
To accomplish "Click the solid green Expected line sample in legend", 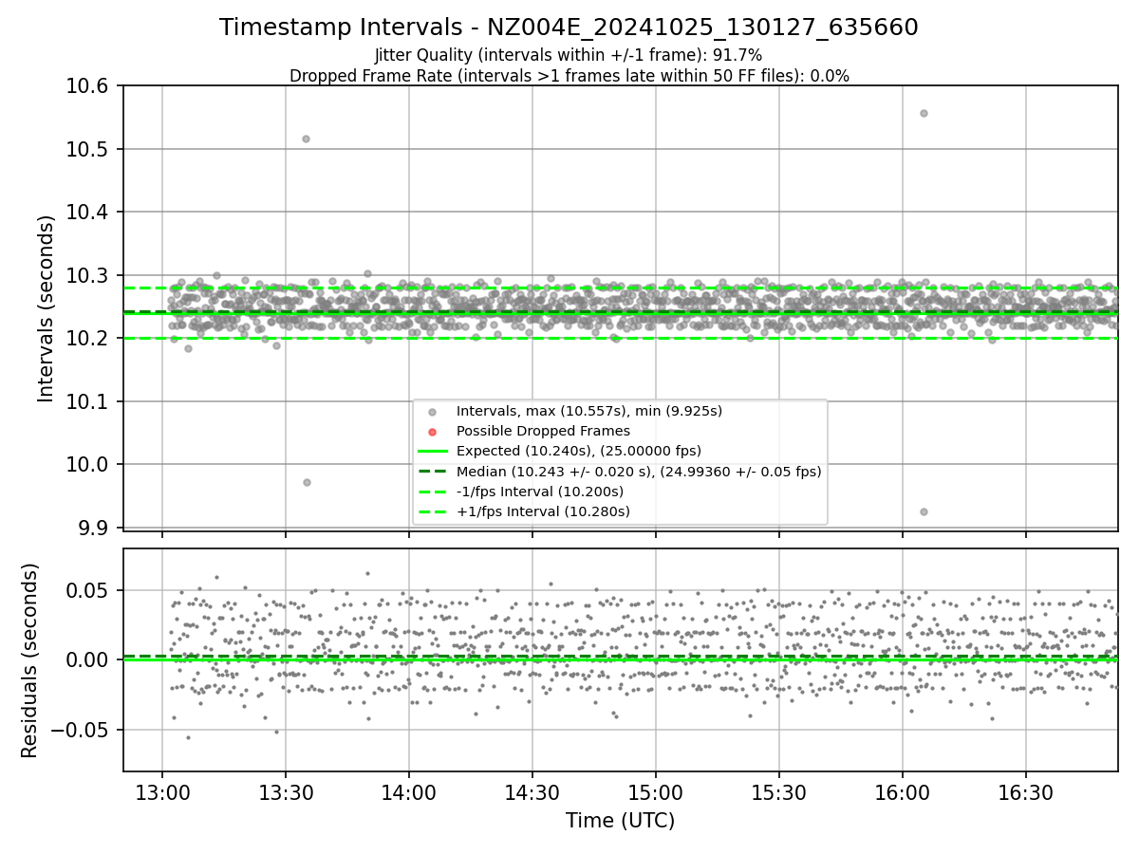I will (x=433, y=451).
